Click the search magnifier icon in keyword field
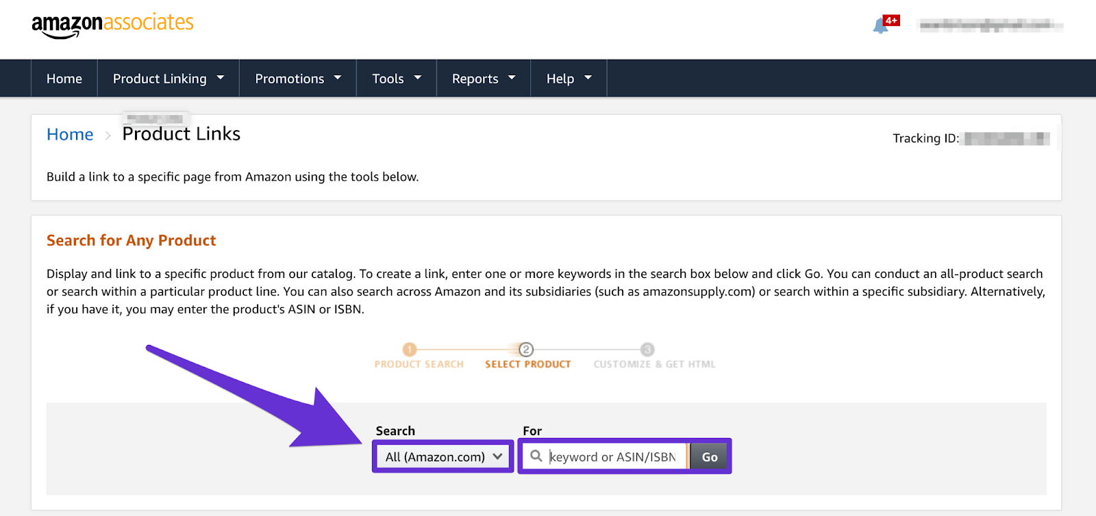Image resolution: width=1096 pixels, height=516 pixels. click(x=536, y=456)
